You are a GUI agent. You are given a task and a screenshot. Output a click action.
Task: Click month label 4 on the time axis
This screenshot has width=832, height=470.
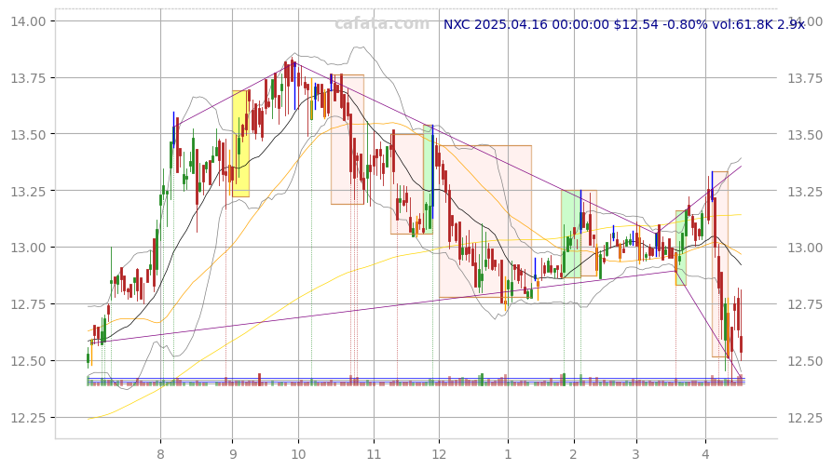(705, 454)
